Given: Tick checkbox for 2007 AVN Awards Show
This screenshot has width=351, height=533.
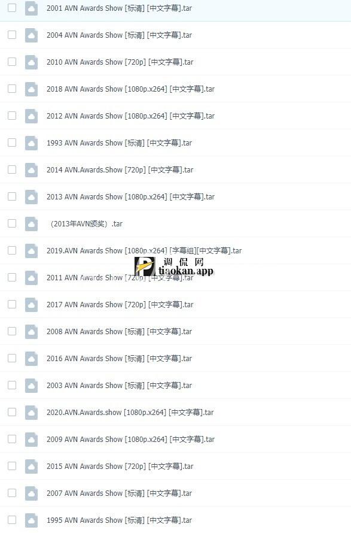Looking at the screenshot, I should pos(12,493).
